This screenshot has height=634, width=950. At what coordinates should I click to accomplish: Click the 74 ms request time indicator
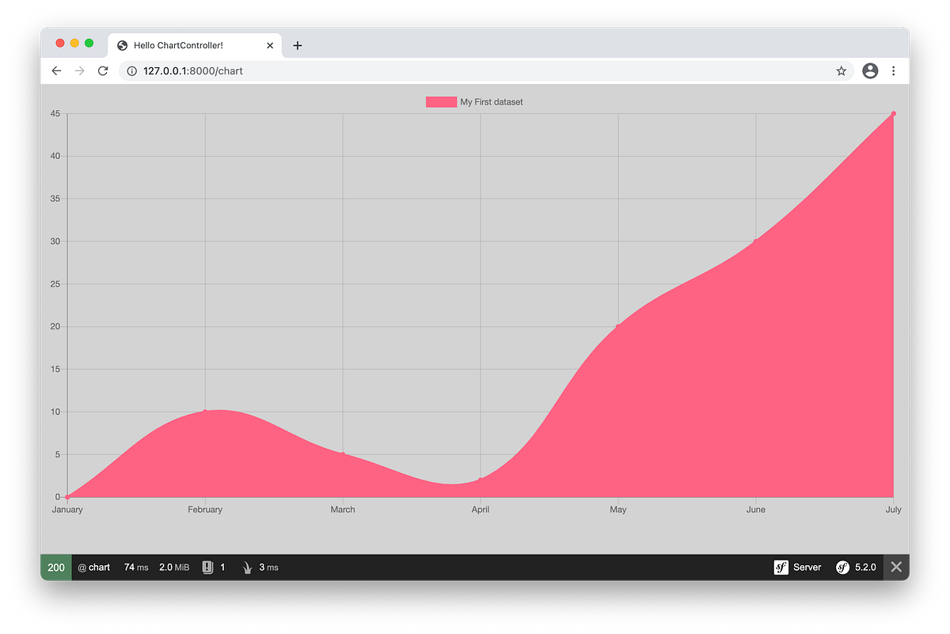pos(135,567)
